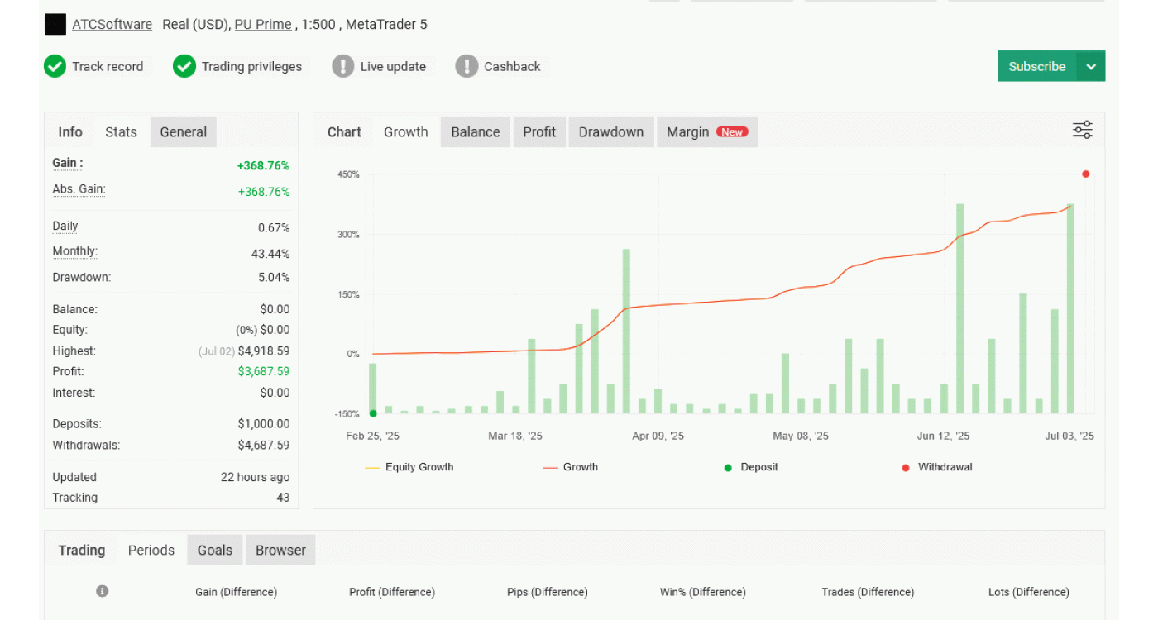Screen dimensions: 1158x620
Task: Toggle Withdrawal markers in chart legend
Action: 936,467
